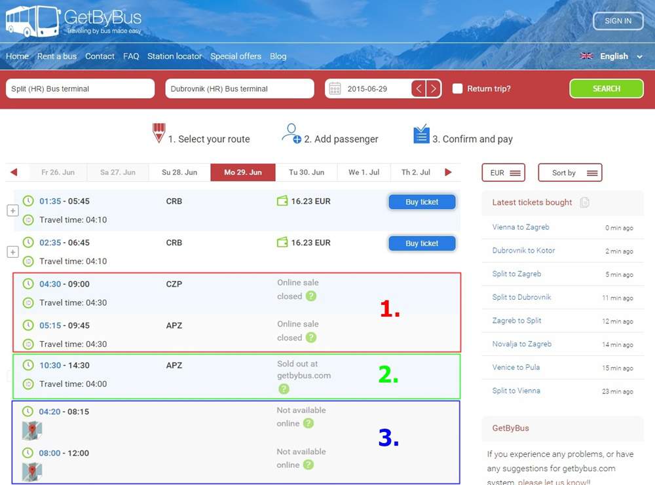Expand details of the 02:35 departure
The height and width of the screenshot is (485, 655).
pos(13,252)
